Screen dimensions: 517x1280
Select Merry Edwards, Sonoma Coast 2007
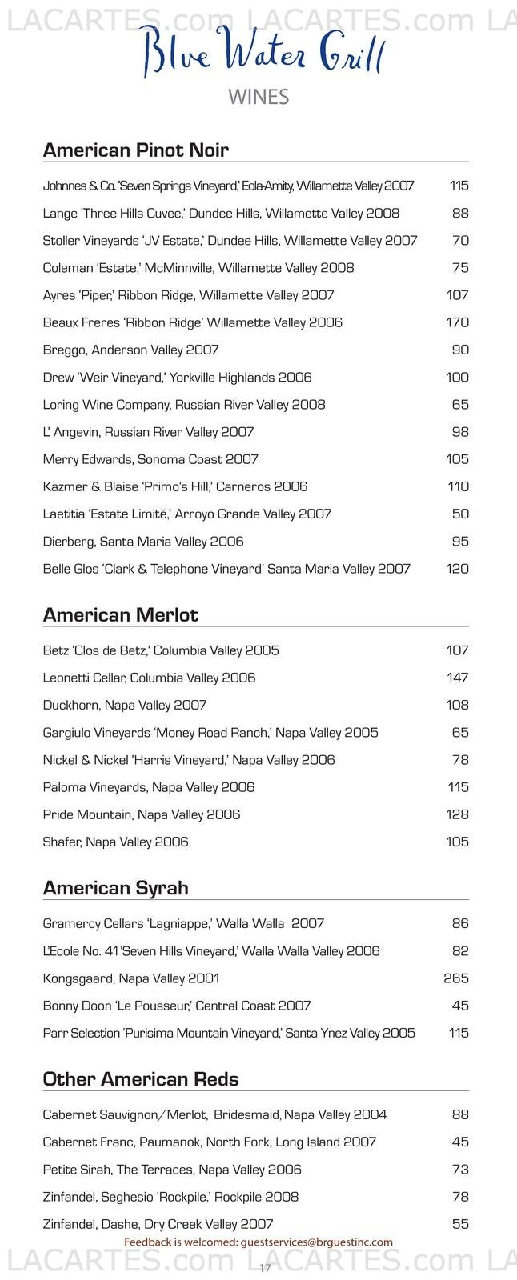coord(150,459)
